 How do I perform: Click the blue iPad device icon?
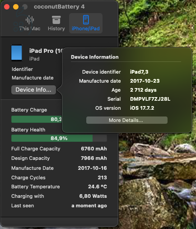[17, 53]
